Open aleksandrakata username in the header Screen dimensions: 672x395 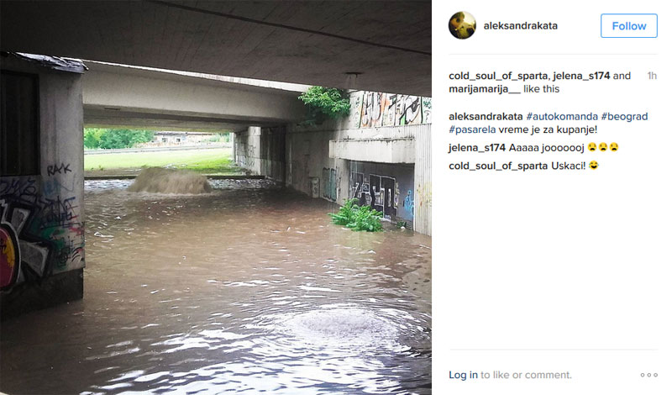click(520, 26)
